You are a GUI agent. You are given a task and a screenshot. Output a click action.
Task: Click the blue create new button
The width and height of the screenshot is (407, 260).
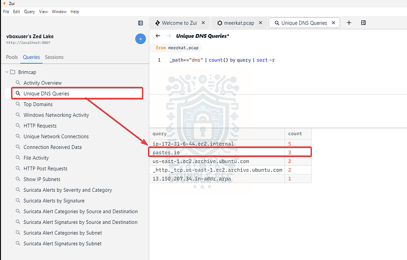140,39
